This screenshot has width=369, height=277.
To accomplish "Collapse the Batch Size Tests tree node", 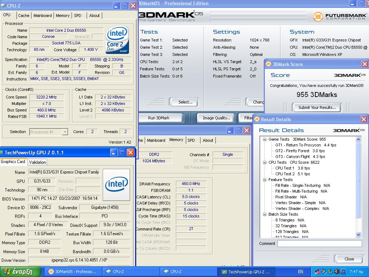I will click(265, 214).
